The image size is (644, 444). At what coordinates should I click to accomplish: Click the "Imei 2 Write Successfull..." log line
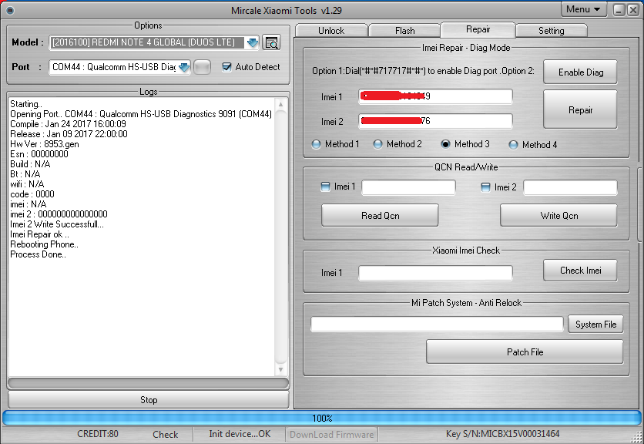(x=57, y=224)
